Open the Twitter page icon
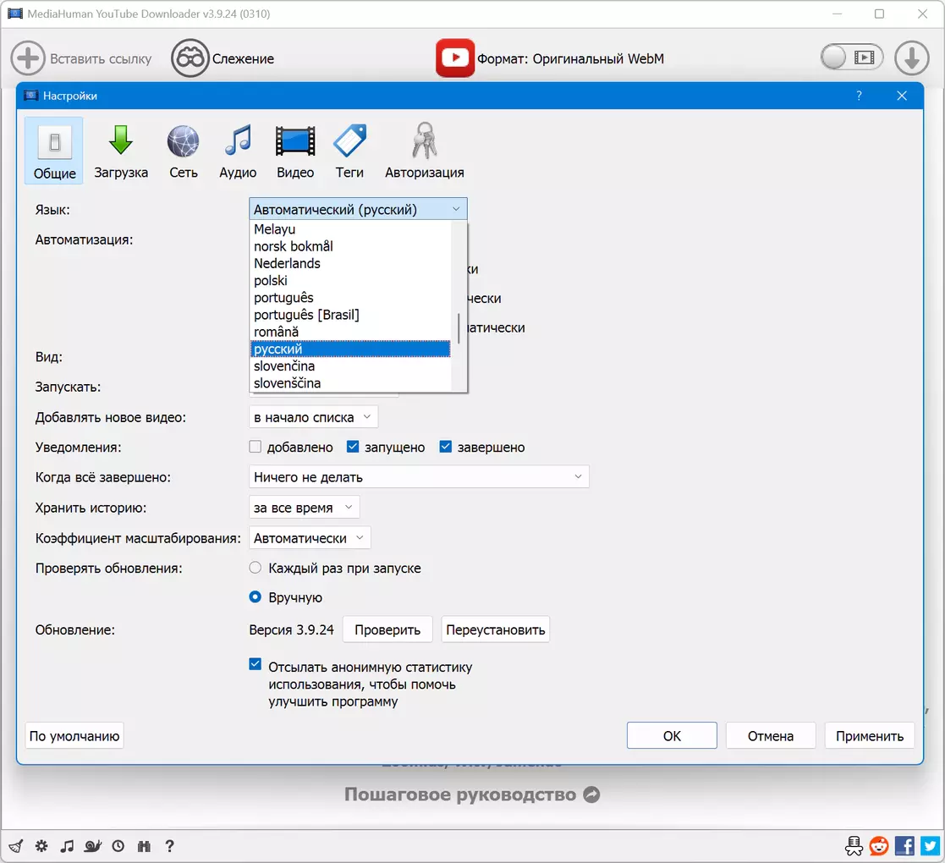The width and height of the screenshot is (945, 863). pyautogui.click(x=931, y=846)
